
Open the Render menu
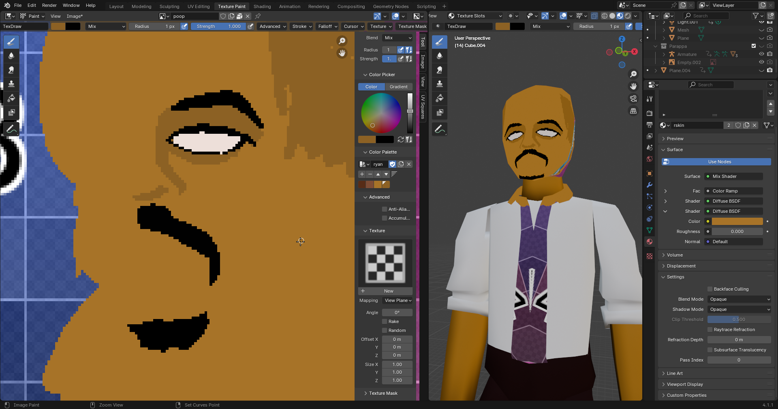[49, 5]
